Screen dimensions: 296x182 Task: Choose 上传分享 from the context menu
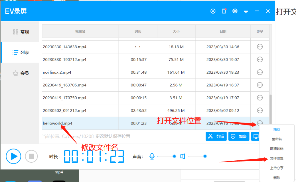277,168
